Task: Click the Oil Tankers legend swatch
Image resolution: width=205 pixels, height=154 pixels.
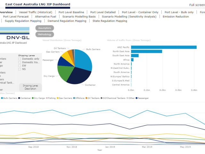Action: point(86,98)
